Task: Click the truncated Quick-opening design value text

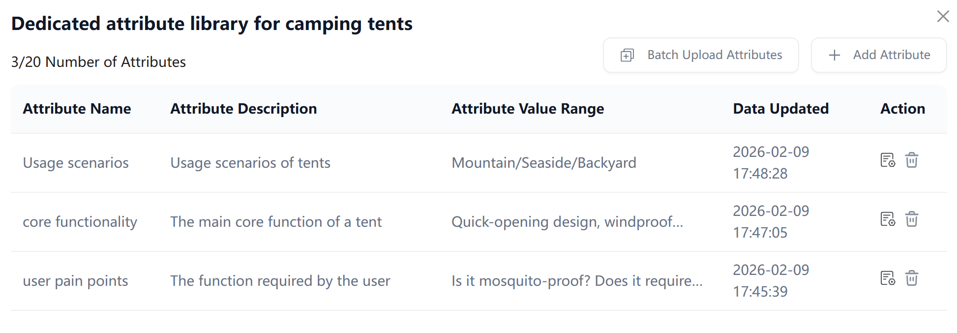Action: 567,222
